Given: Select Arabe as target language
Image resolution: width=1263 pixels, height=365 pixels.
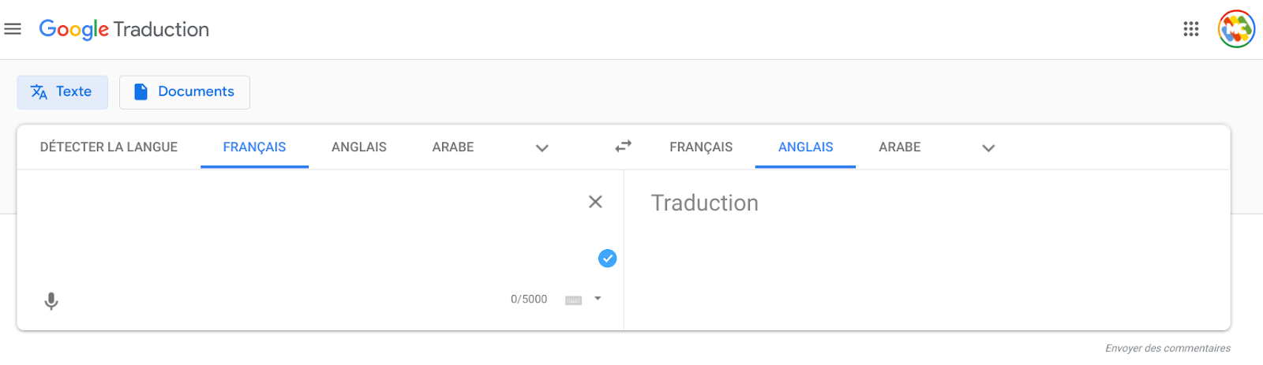Looking at the screenshot, I should [x=900, y=147].
